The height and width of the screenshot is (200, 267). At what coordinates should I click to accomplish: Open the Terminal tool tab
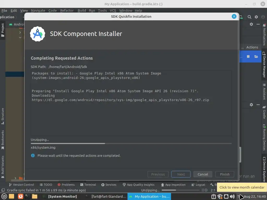(x=88, y=185)
